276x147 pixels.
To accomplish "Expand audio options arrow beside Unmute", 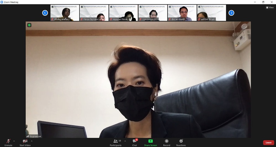I will tap(14, 141).
